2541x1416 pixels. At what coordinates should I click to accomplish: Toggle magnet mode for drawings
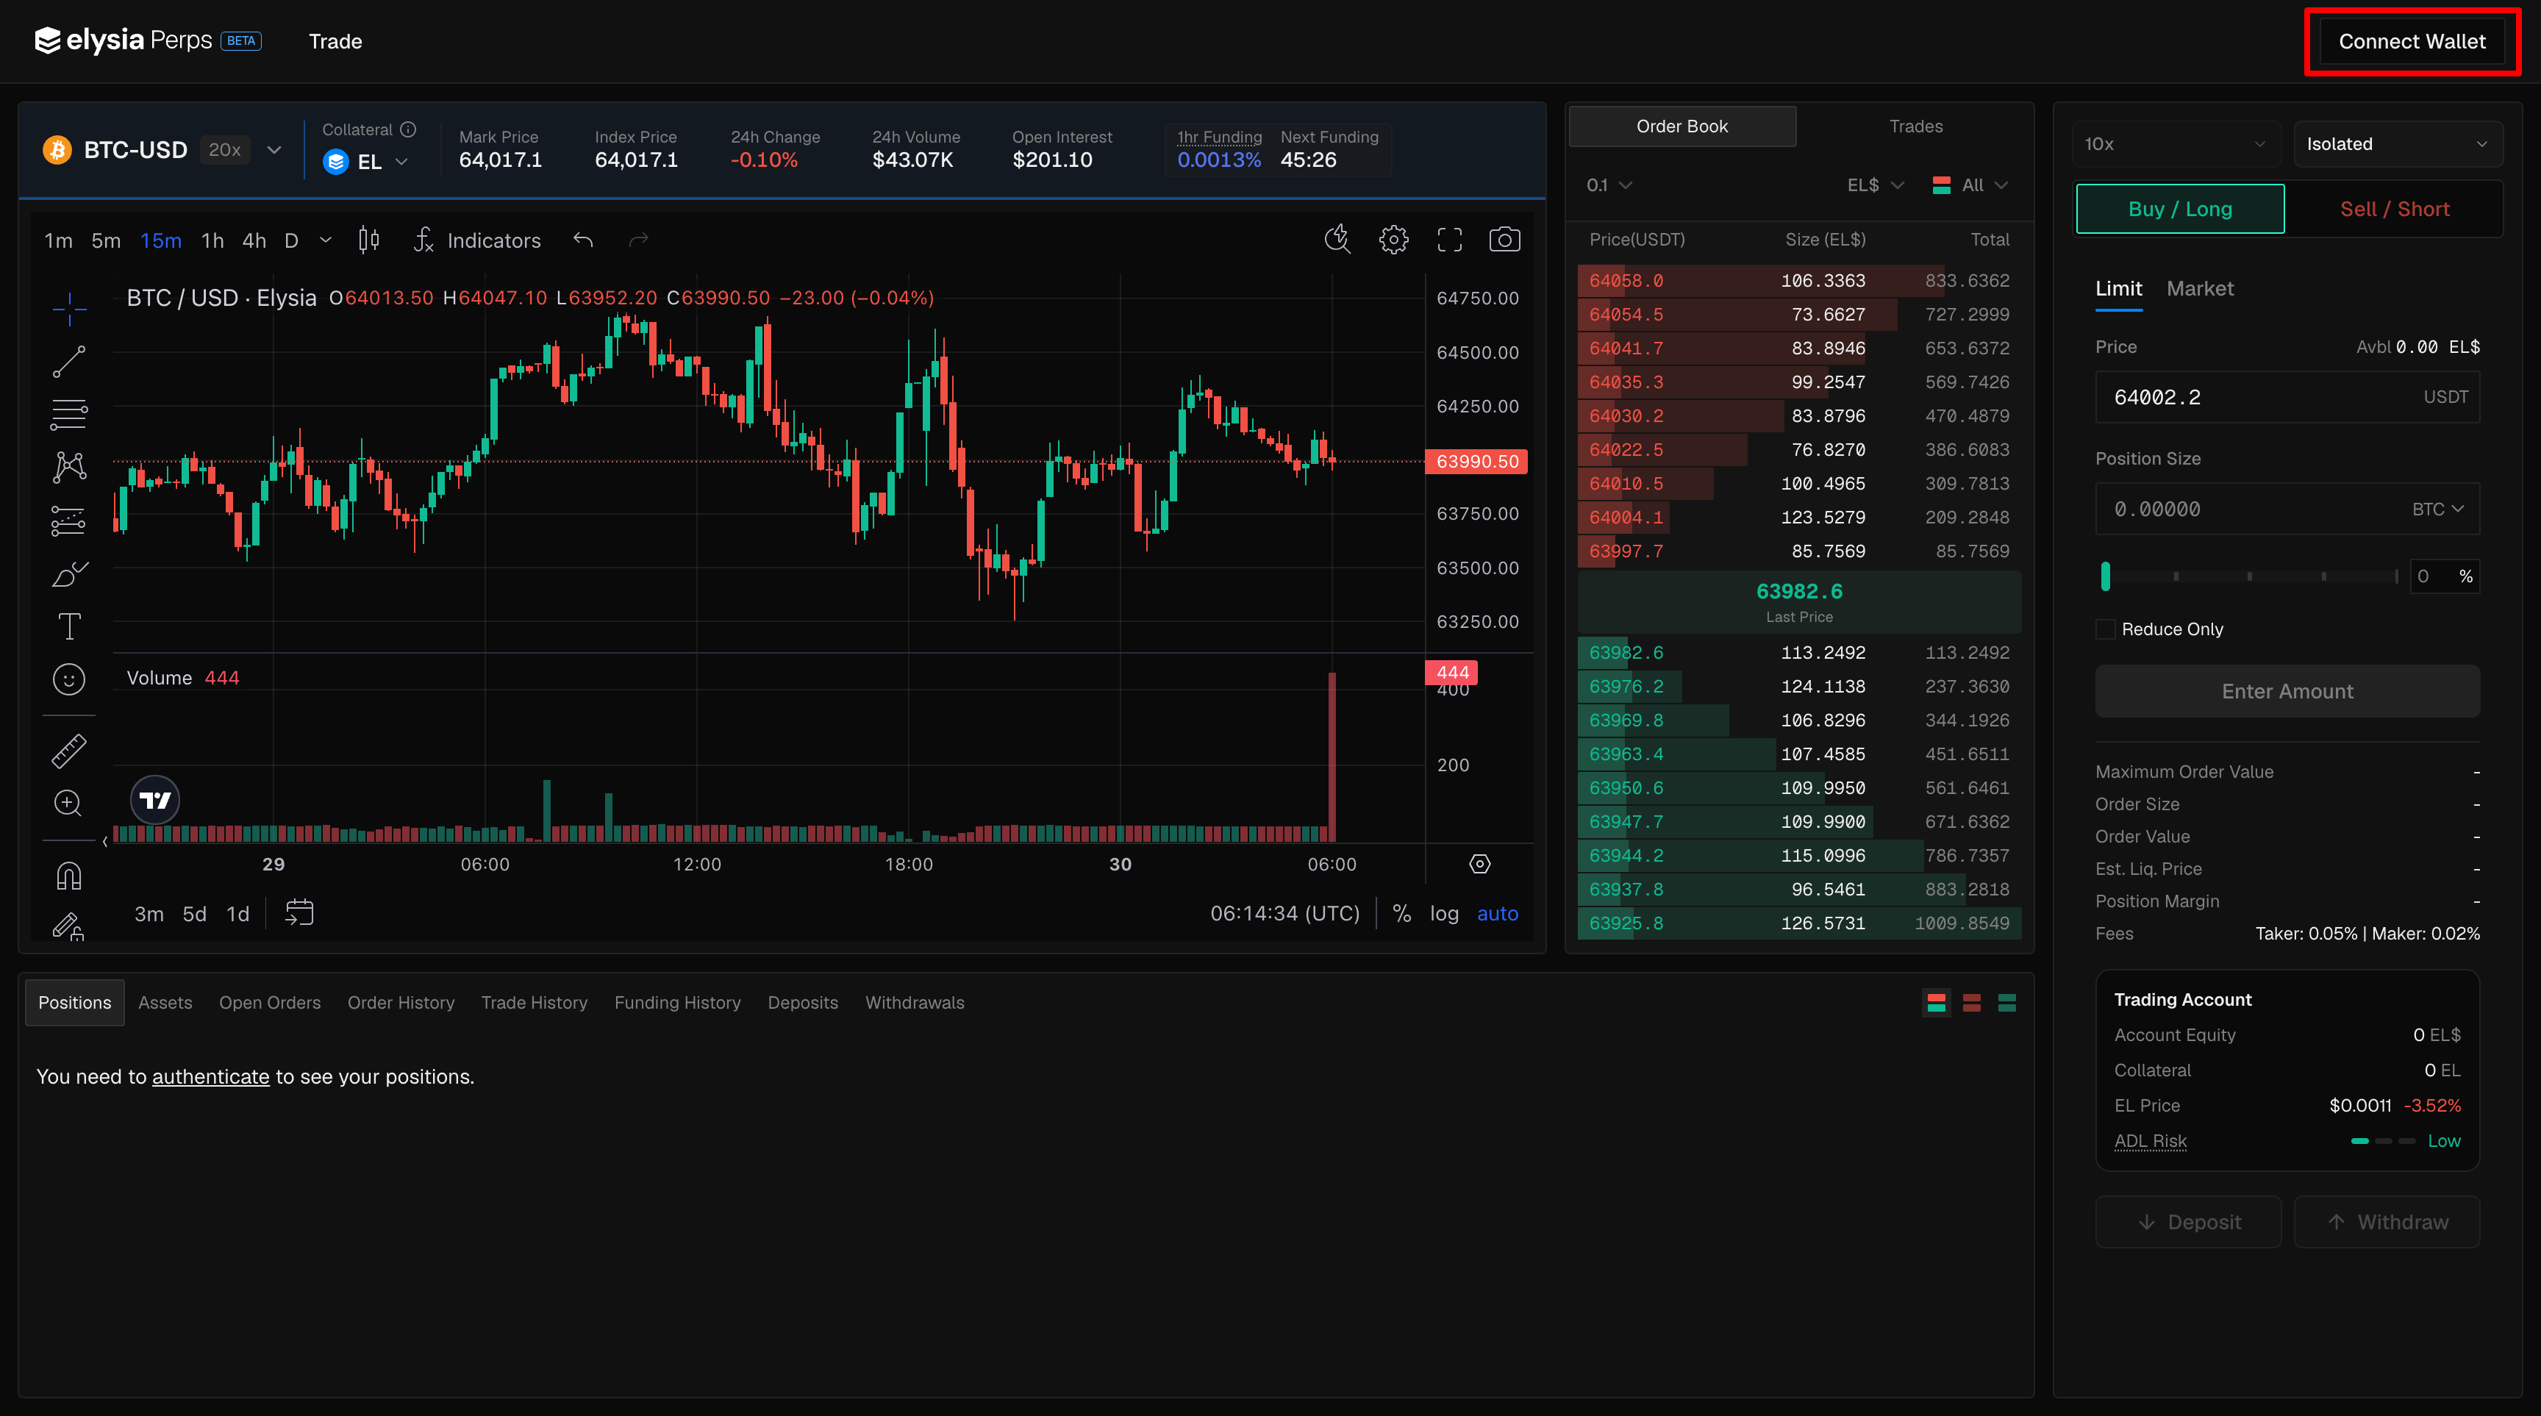click(x=69, y=876)
